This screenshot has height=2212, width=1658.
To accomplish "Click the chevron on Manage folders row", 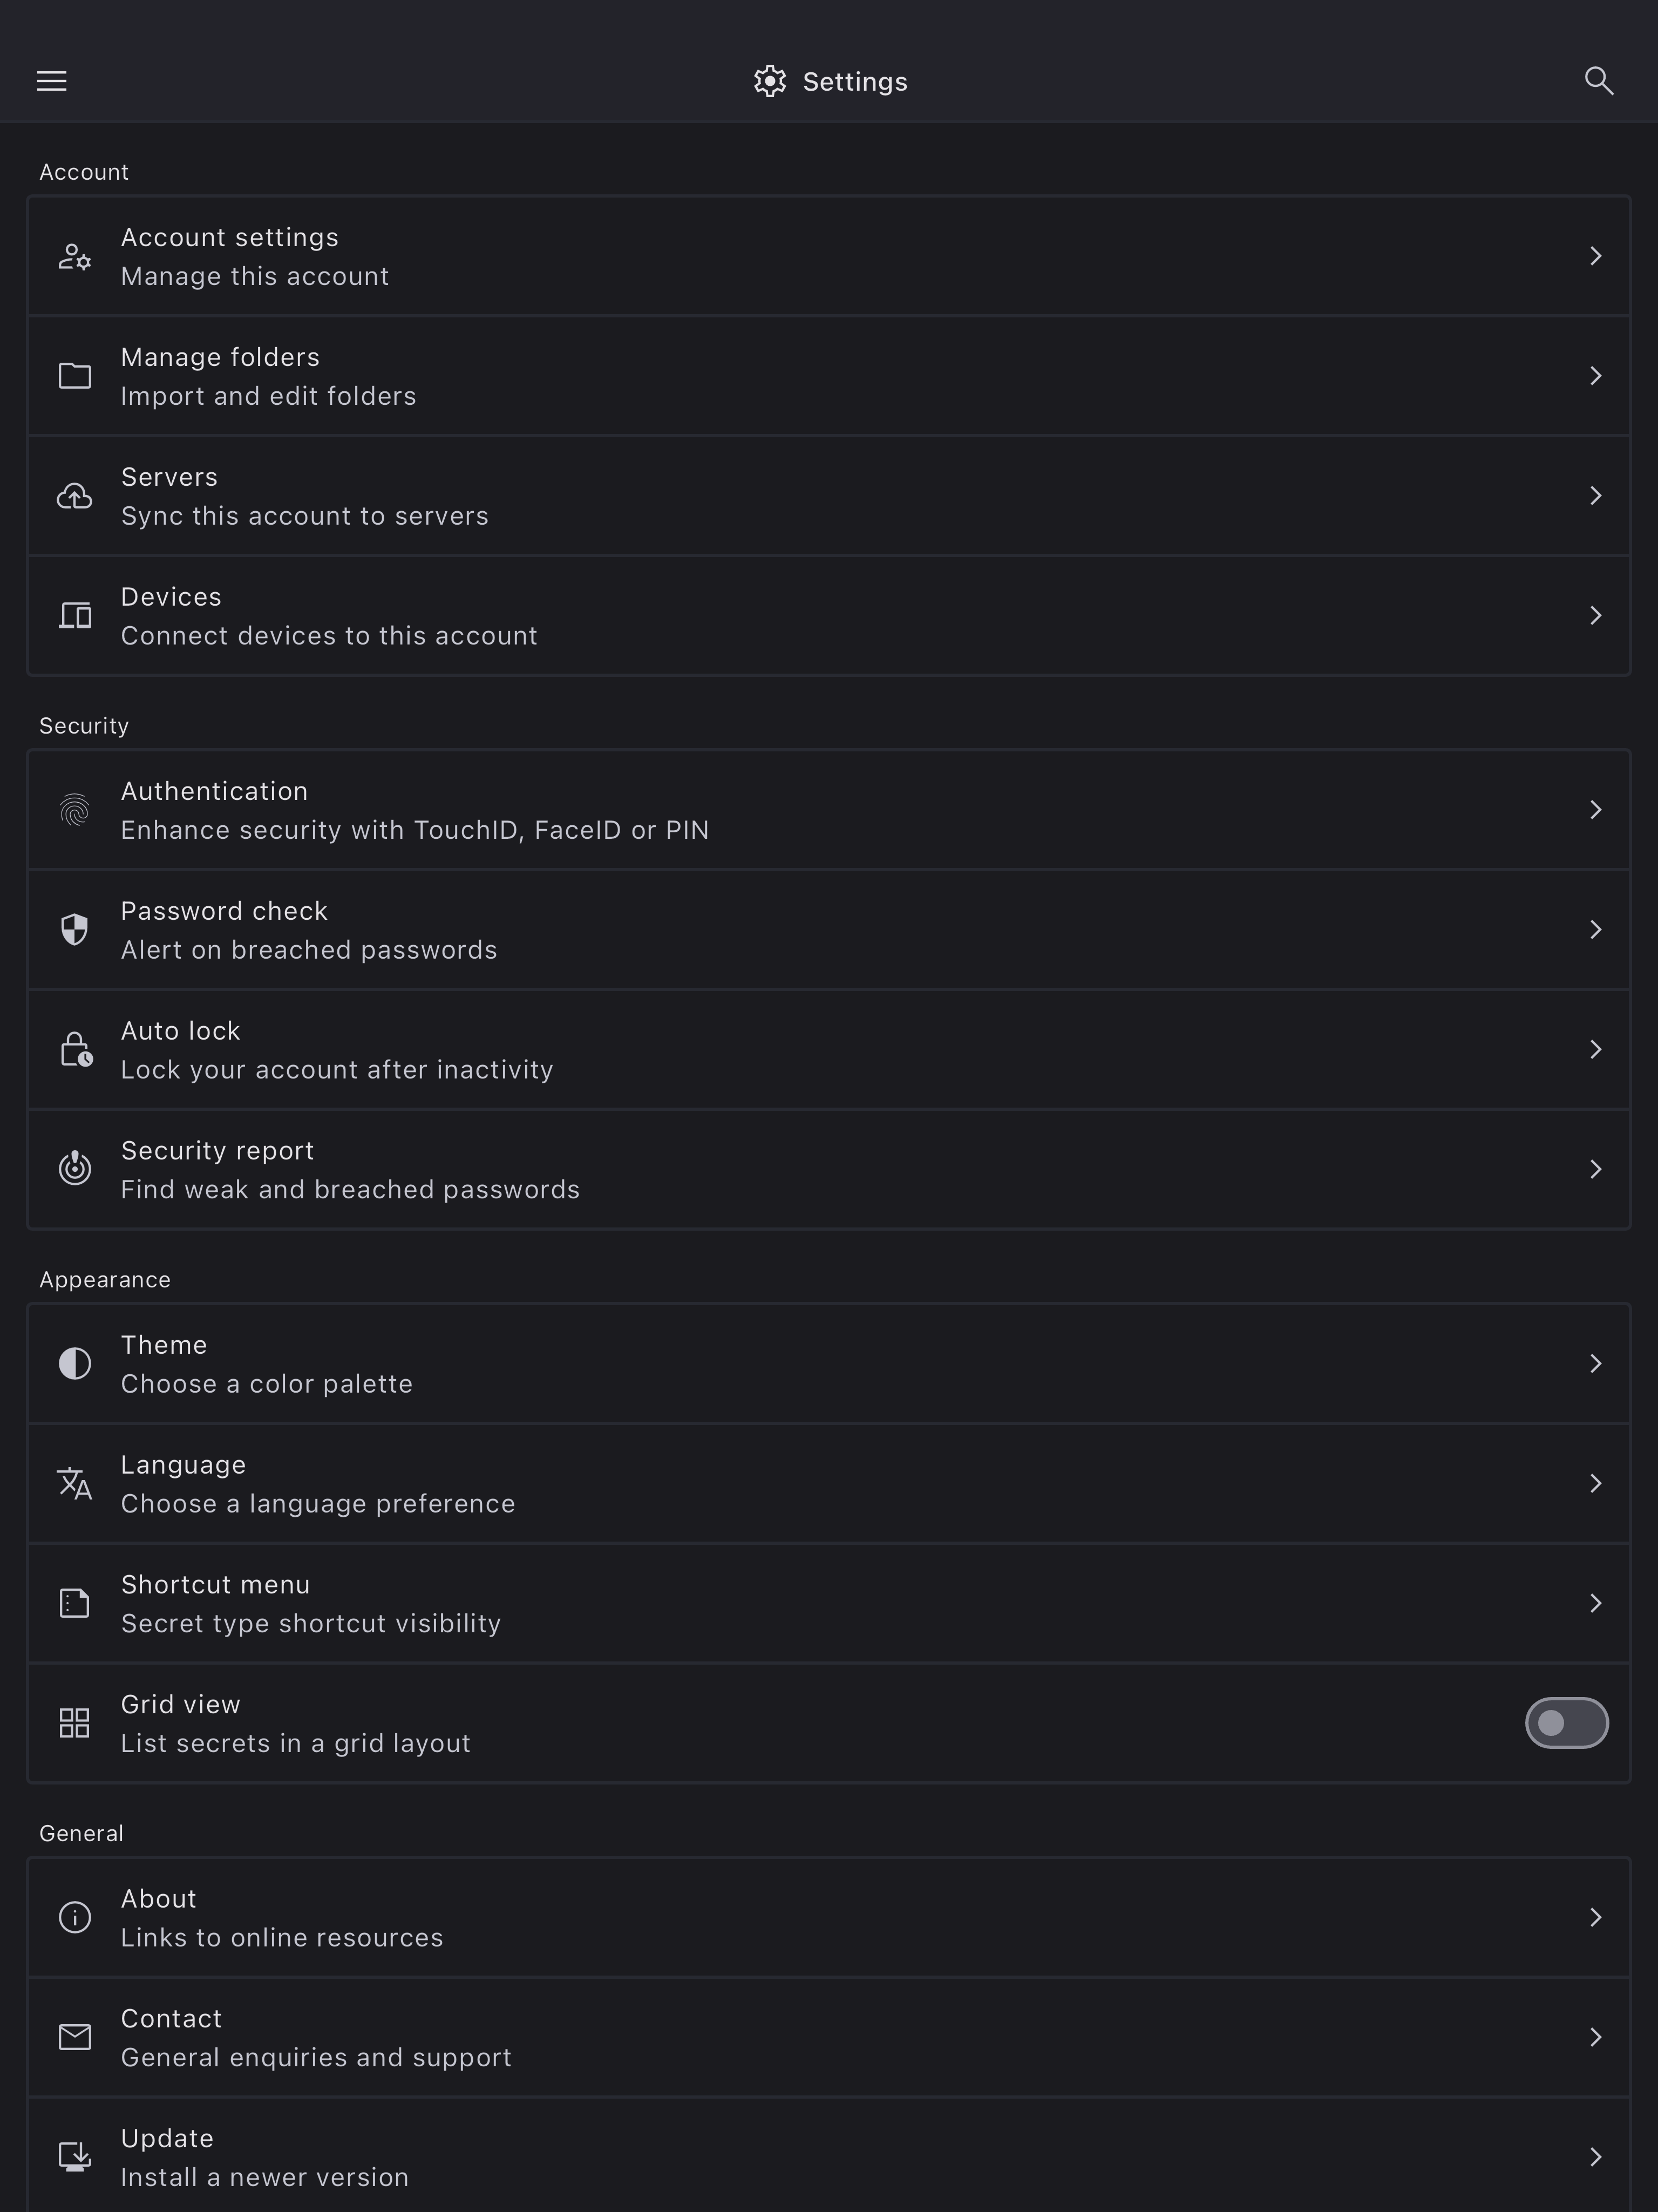I will click(1595, 376).
